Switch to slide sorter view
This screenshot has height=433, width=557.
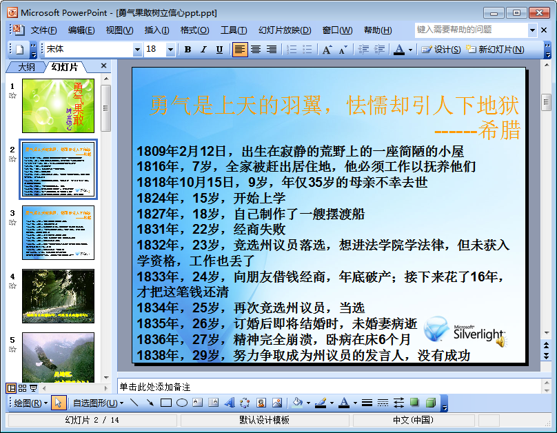point(22,387)
